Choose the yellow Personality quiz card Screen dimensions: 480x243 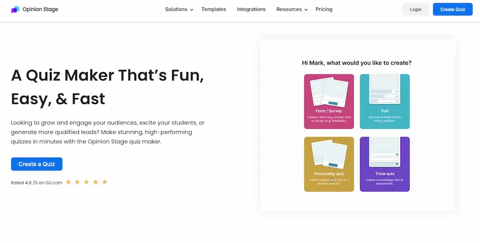[329, 164]
